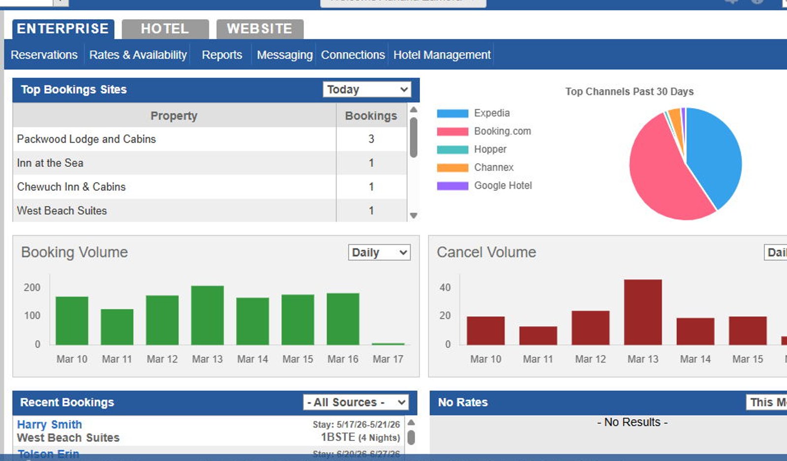Select Packwood Lodge and Cabins row

coord(210,139)
